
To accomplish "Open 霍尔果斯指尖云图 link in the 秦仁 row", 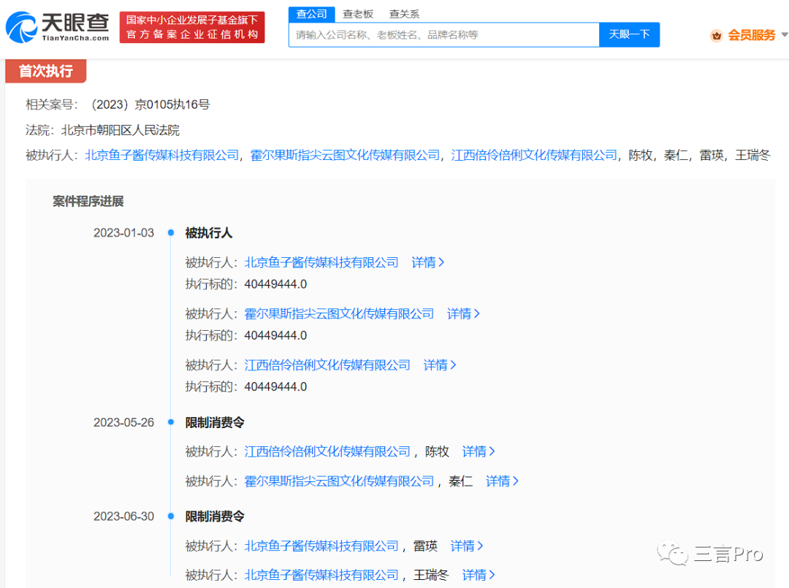I will point(339,481).
